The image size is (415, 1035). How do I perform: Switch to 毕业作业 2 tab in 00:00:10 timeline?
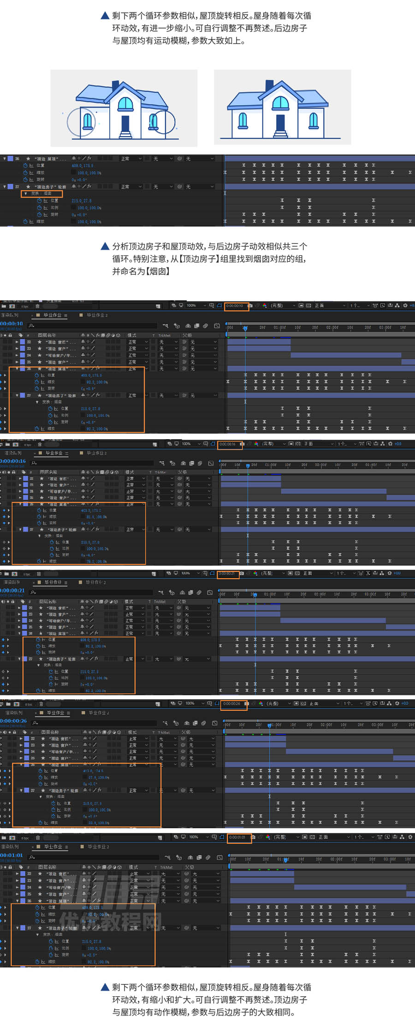point(97,315)
